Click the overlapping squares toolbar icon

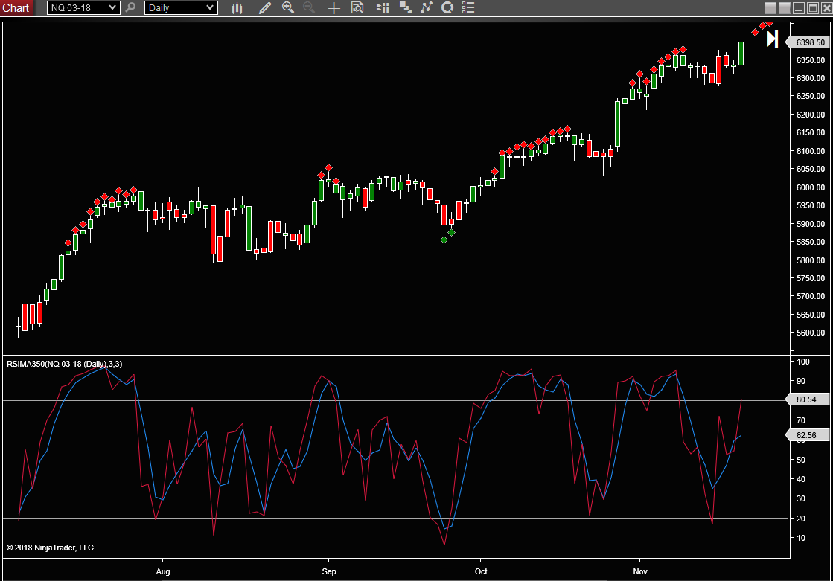406,8
